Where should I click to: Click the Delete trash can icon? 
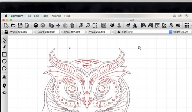pos(72,25)
